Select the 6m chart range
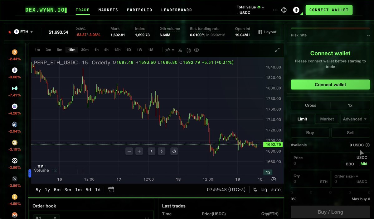This screenshot has width=374, height=219. pyautogui.click(x=57, y=190)
